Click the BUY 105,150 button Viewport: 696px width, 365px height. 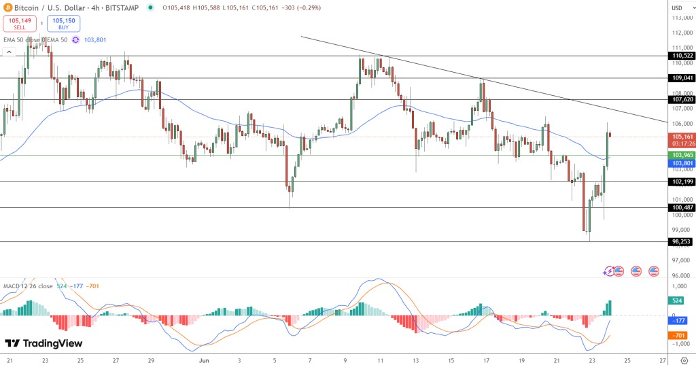64,24
